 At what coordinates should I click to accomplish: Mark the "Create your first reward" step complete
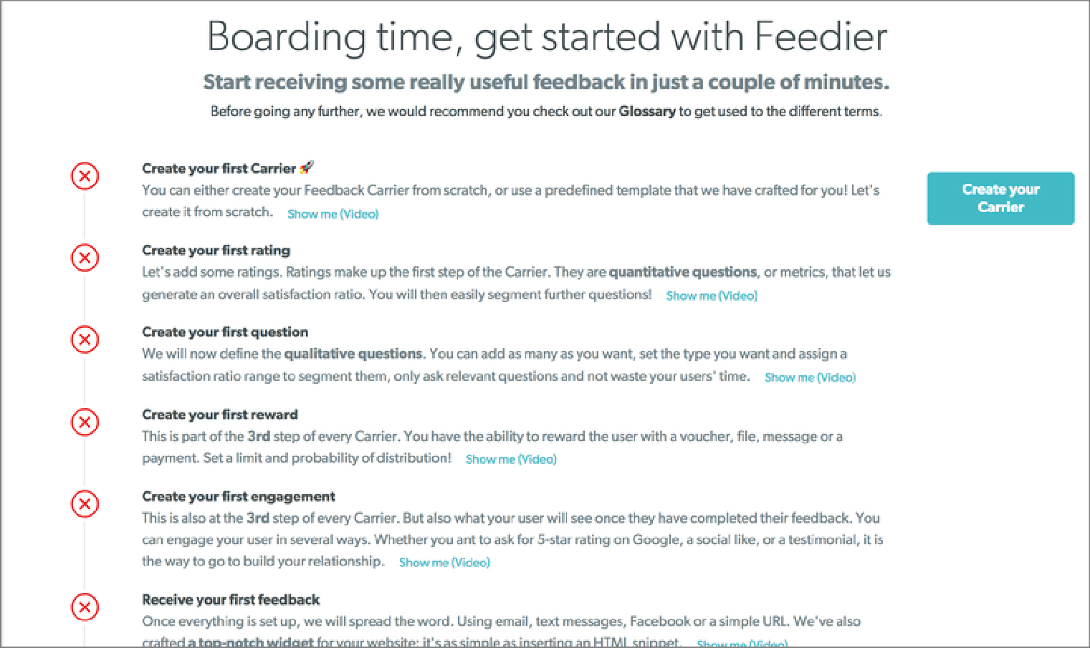click(x=85, y=422)
